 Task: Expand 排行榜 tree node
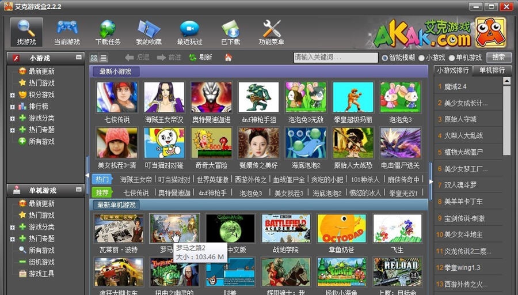tap(13, 107)
